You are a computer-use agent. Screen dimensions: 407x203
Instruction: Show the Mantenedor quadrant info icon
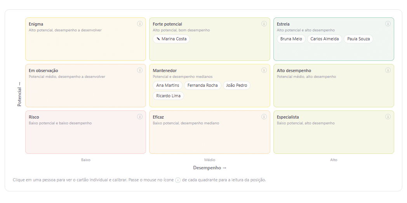click(264, 70)
